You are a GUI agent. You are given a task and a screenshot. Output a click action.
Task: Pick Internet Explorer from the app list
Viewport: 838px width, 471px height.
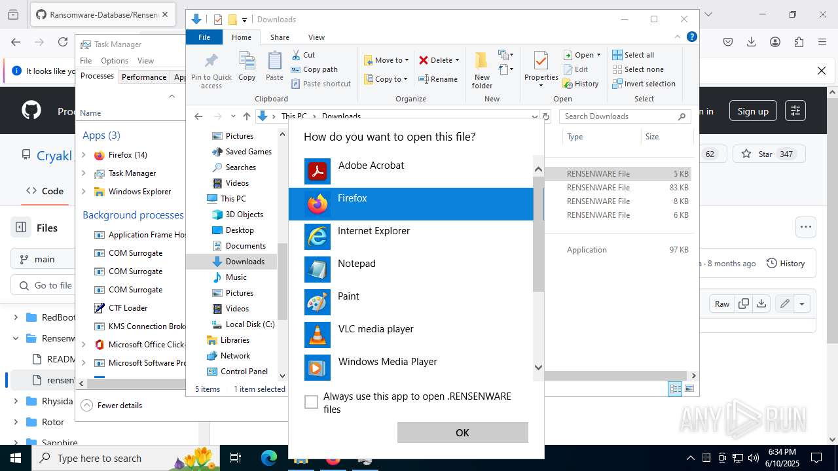pyautogui.click(x=411, y=237)
